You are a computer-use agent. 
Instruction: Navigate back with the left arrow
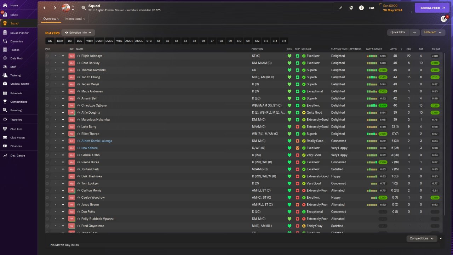coord(45,8)
